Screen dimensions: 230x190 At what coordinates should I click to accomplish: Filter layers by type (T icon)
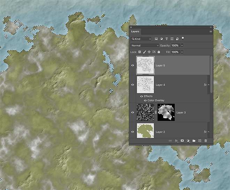click(167, 39)
